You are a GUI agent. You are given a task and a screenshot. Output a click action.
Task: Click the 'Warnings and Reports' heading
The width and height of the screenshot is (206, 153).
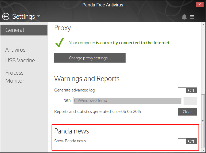[87, 79]
